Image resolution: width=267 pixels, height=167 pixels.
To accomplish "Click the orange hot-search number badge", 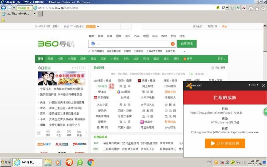I will (173, 44).
